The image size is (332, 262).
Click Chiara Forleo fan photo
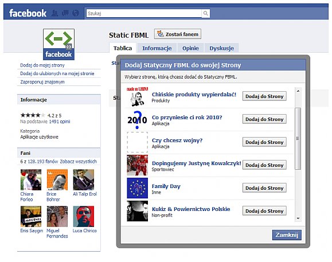31,179
